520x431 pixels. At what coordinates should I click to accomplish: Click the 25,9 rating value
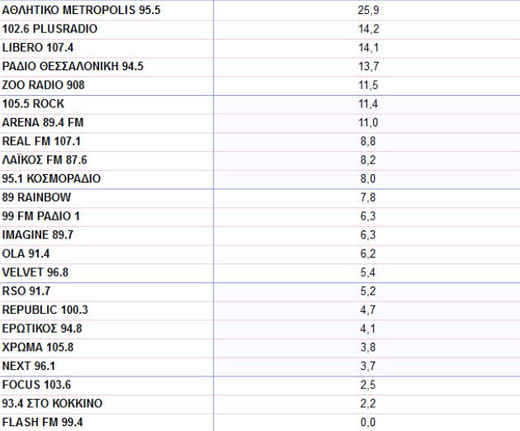pos(367,10)
